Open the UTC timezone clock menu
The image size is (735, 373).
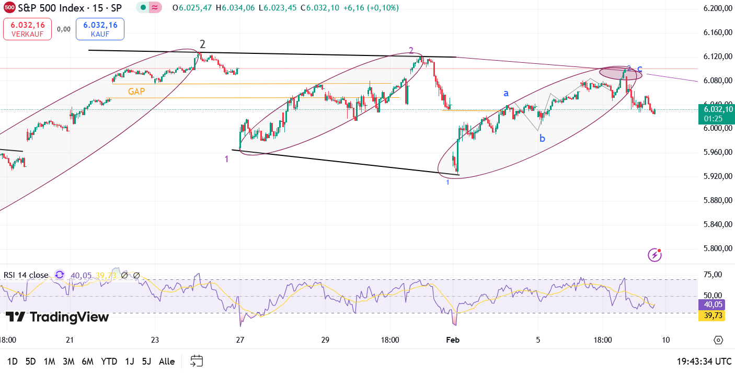703,361
